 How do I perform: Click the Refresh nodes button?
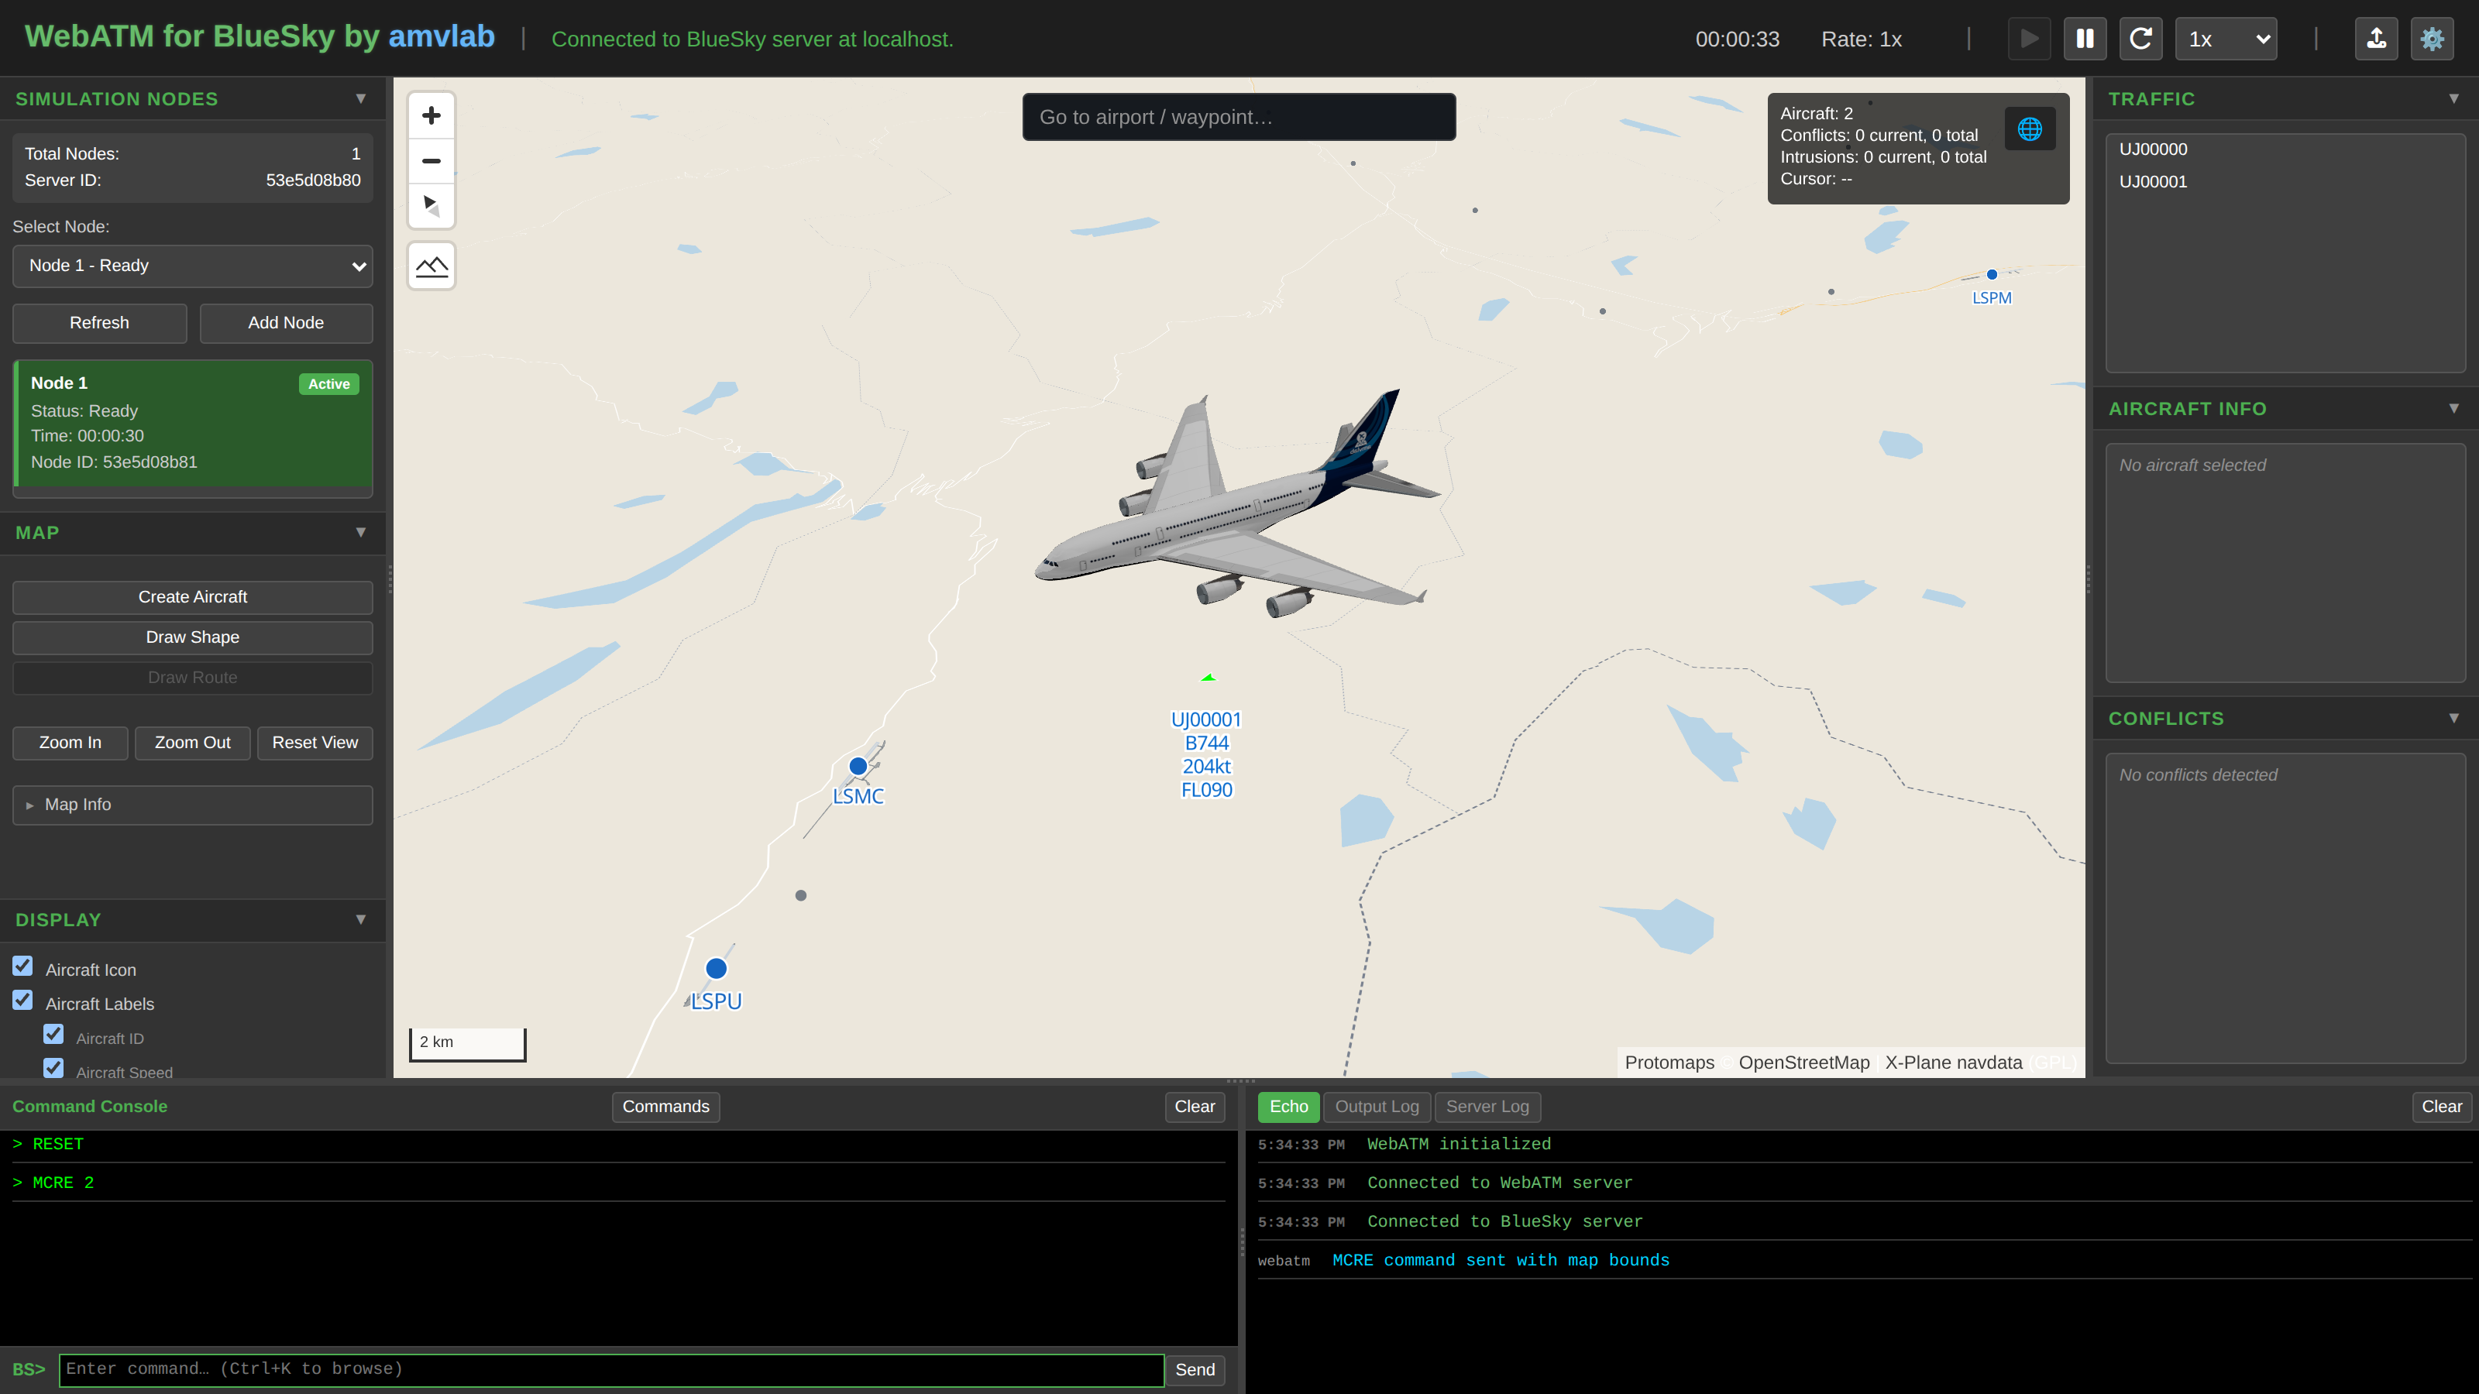pyautogui.click(x=99, y=322)
